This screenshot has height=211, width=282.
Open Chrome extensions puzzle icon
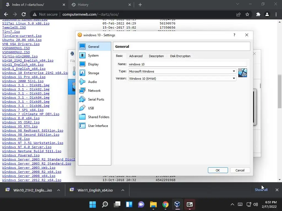[258, 14]
